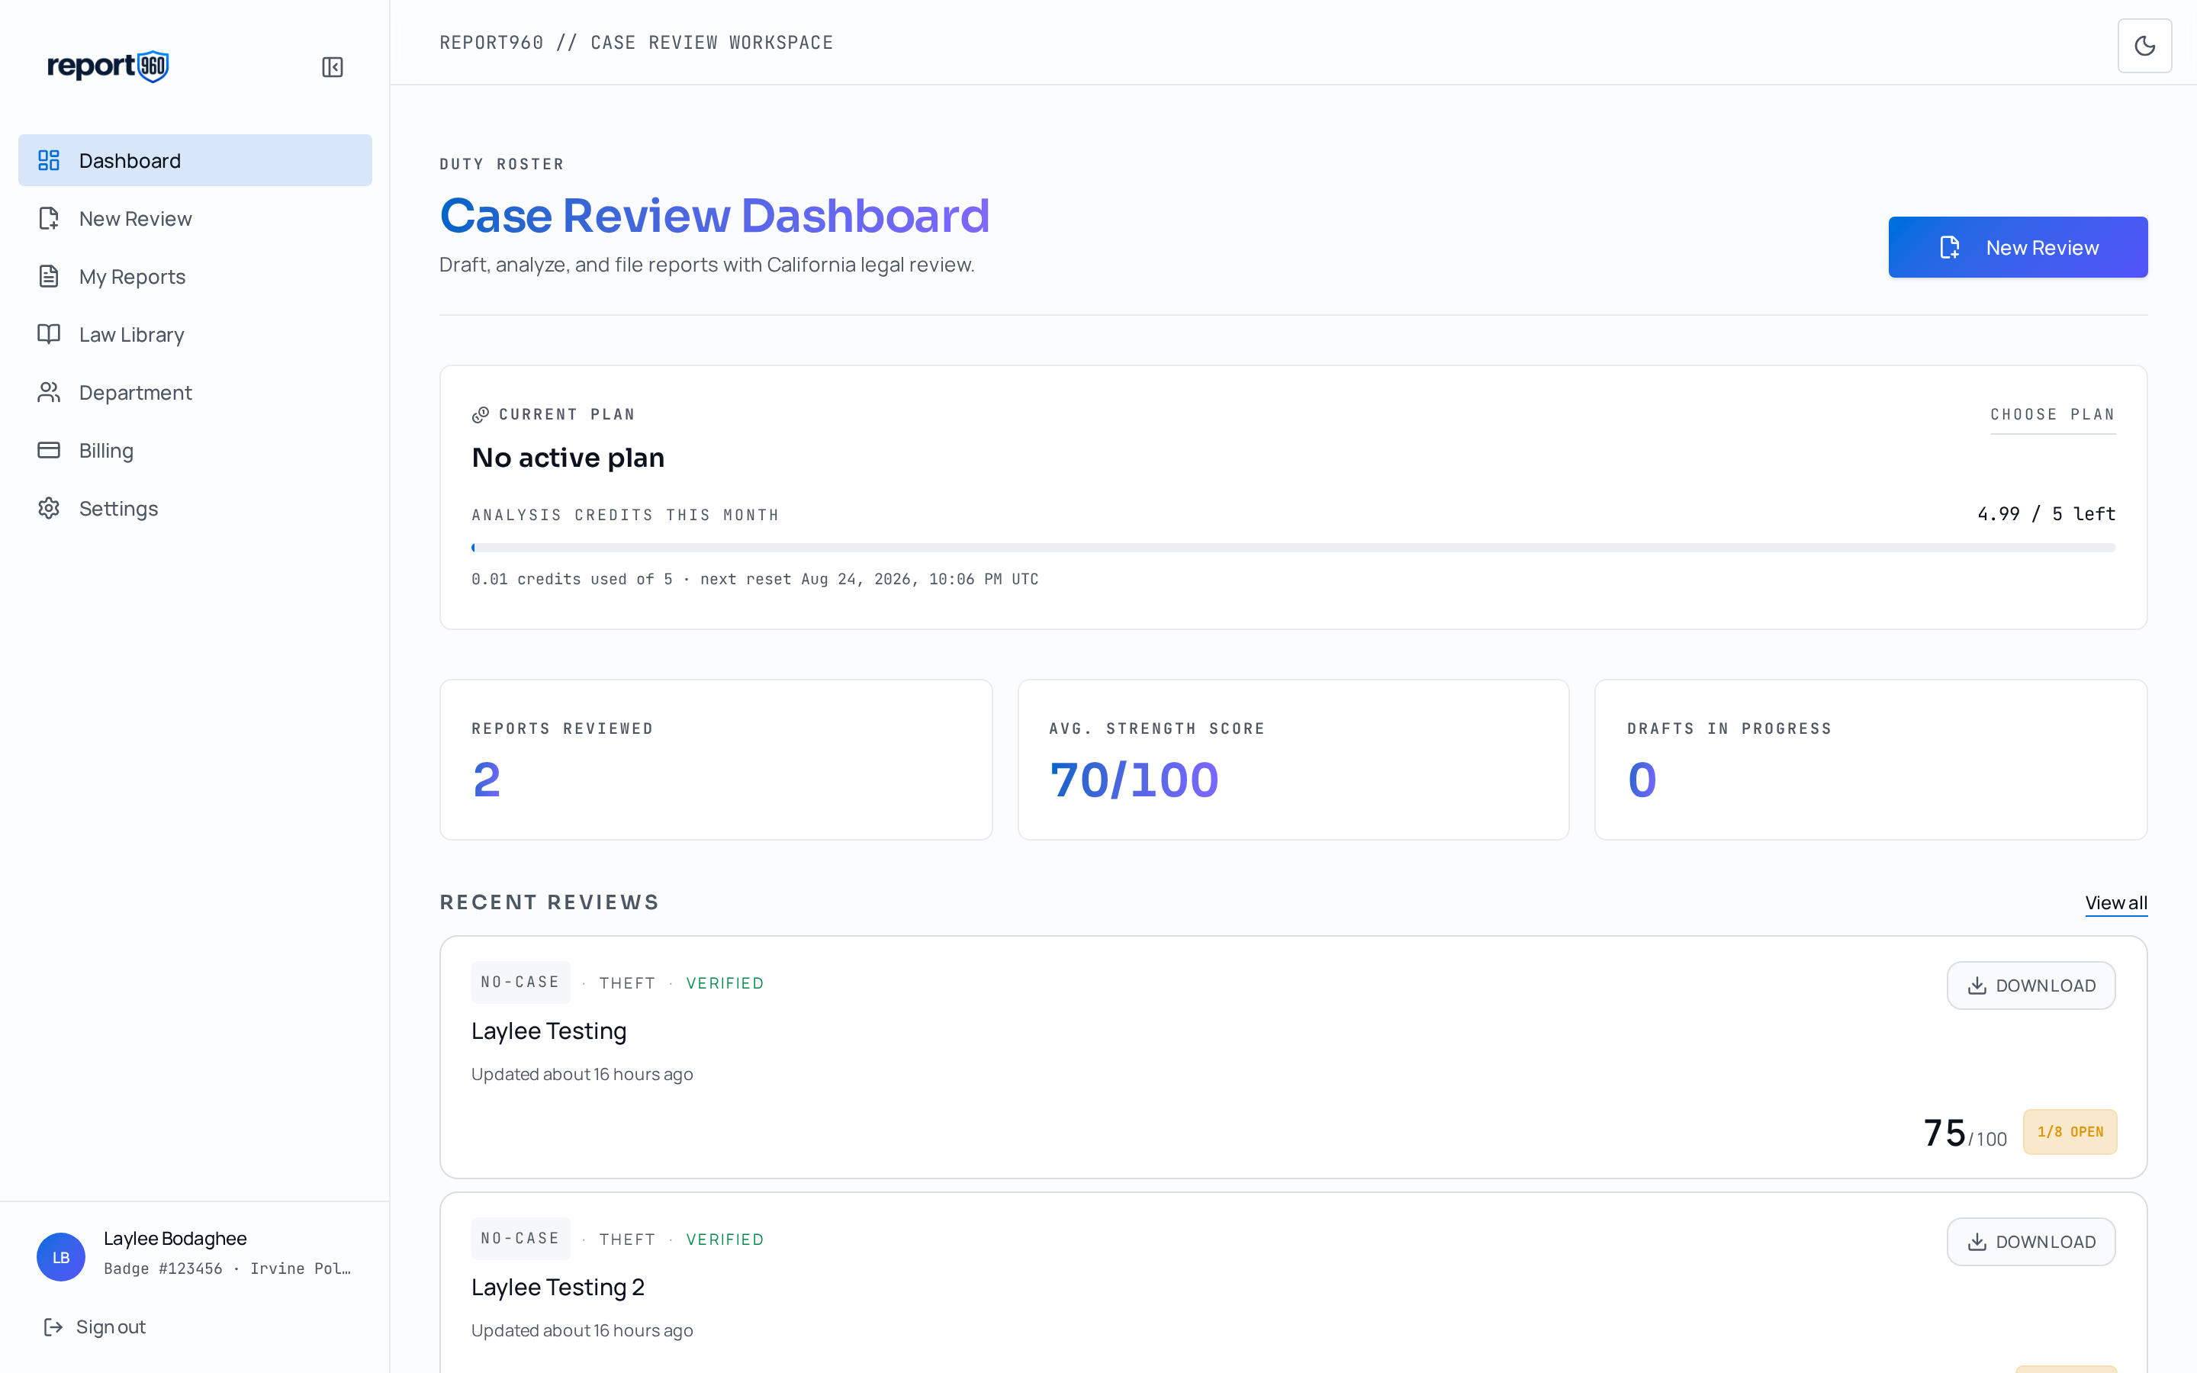The image size is (2197, 1373).
Task: Click Updated about 16 hours ago under Laylee Testing 2
Action: click(x=582, y=1330)
